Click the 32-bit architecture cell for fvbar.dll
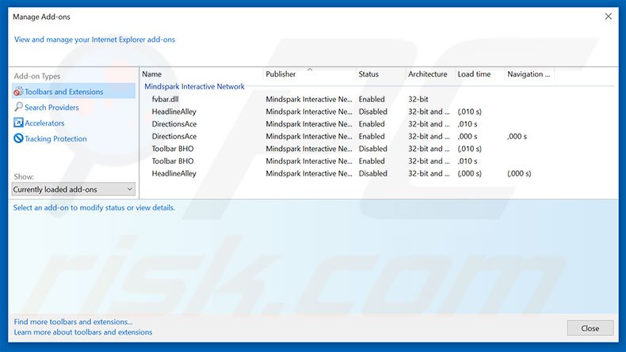Screen dimensions: 626x352 (418, 99)
